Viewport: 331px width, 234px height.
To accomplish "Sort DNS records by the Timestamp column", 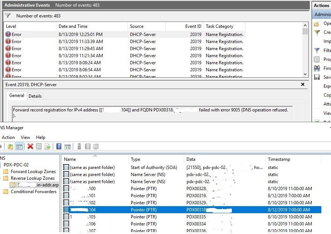I will (293, 159).
